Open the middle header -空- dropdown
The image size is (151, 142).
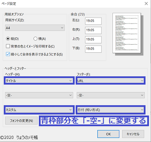[39, 95]
